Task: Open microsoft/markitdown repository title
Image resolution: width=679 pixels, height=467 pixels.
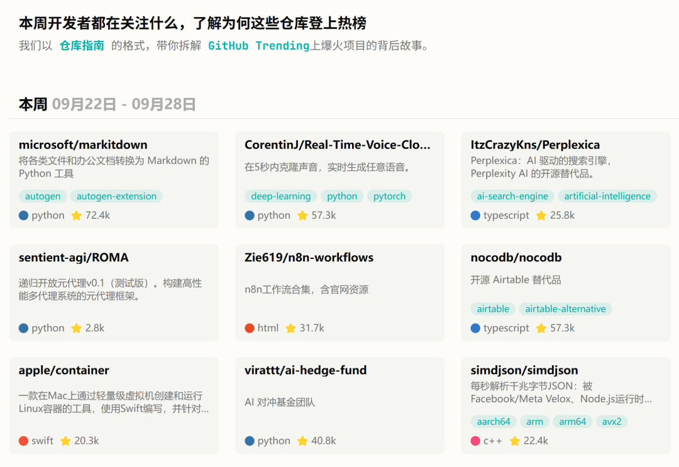Action: pos(83,145)
